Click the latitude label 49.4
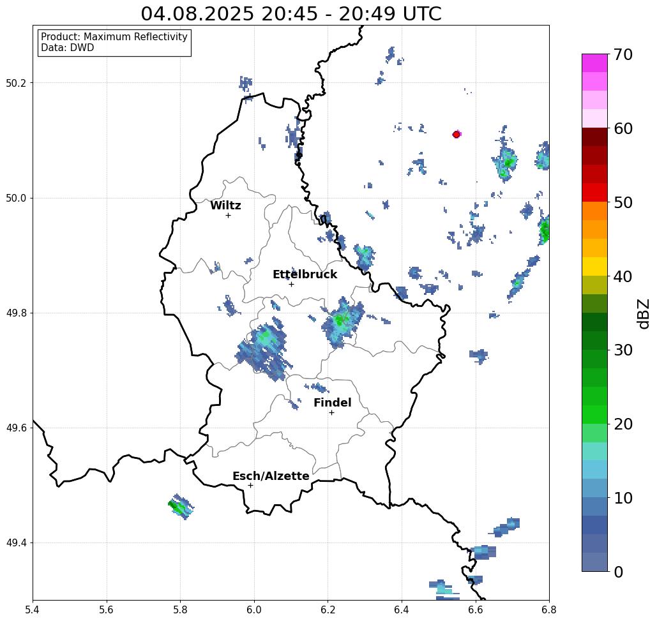This screenshot has width=657, height=621. coord(16,543)
